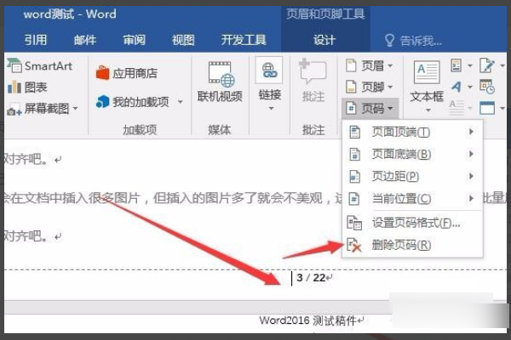Viewport: 511px width, 340px height.
Task: Click the Tell Me lightbulb icon
Action: (x=389, y=41)
